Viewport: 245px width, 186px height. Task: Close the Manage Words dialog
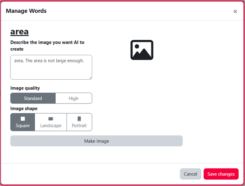pos(235,12)
